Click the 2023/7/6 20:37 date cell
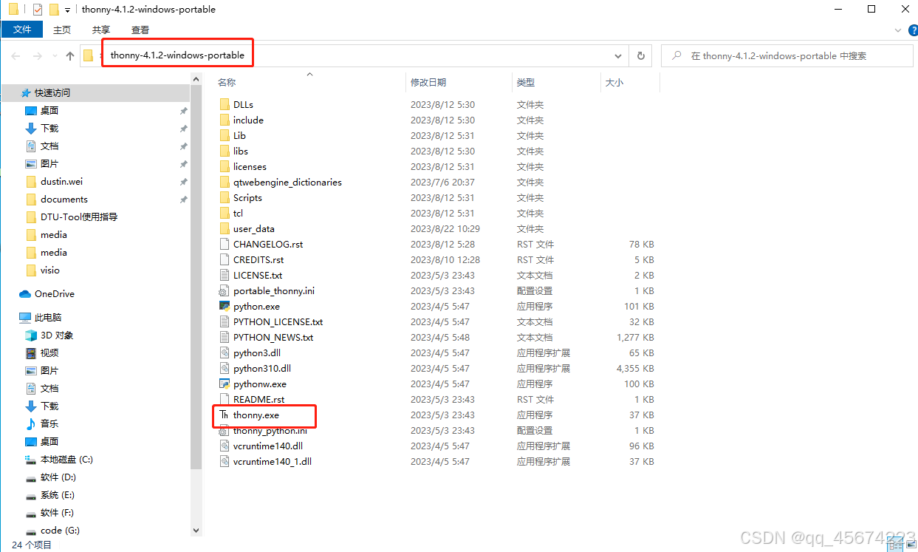Image resolution: width=918 pixels, height=552 pixels. tap(442, 182)
